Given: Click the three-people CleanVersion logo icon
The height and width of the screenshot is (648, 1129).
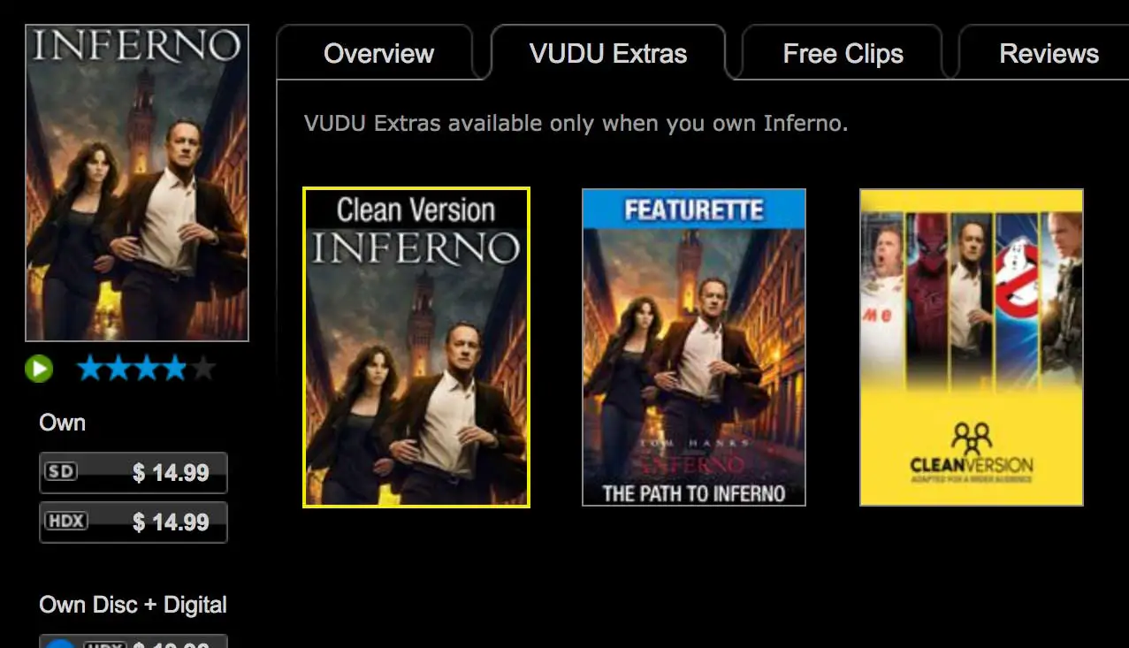Looking at the screenshot, I should point(971,438).
